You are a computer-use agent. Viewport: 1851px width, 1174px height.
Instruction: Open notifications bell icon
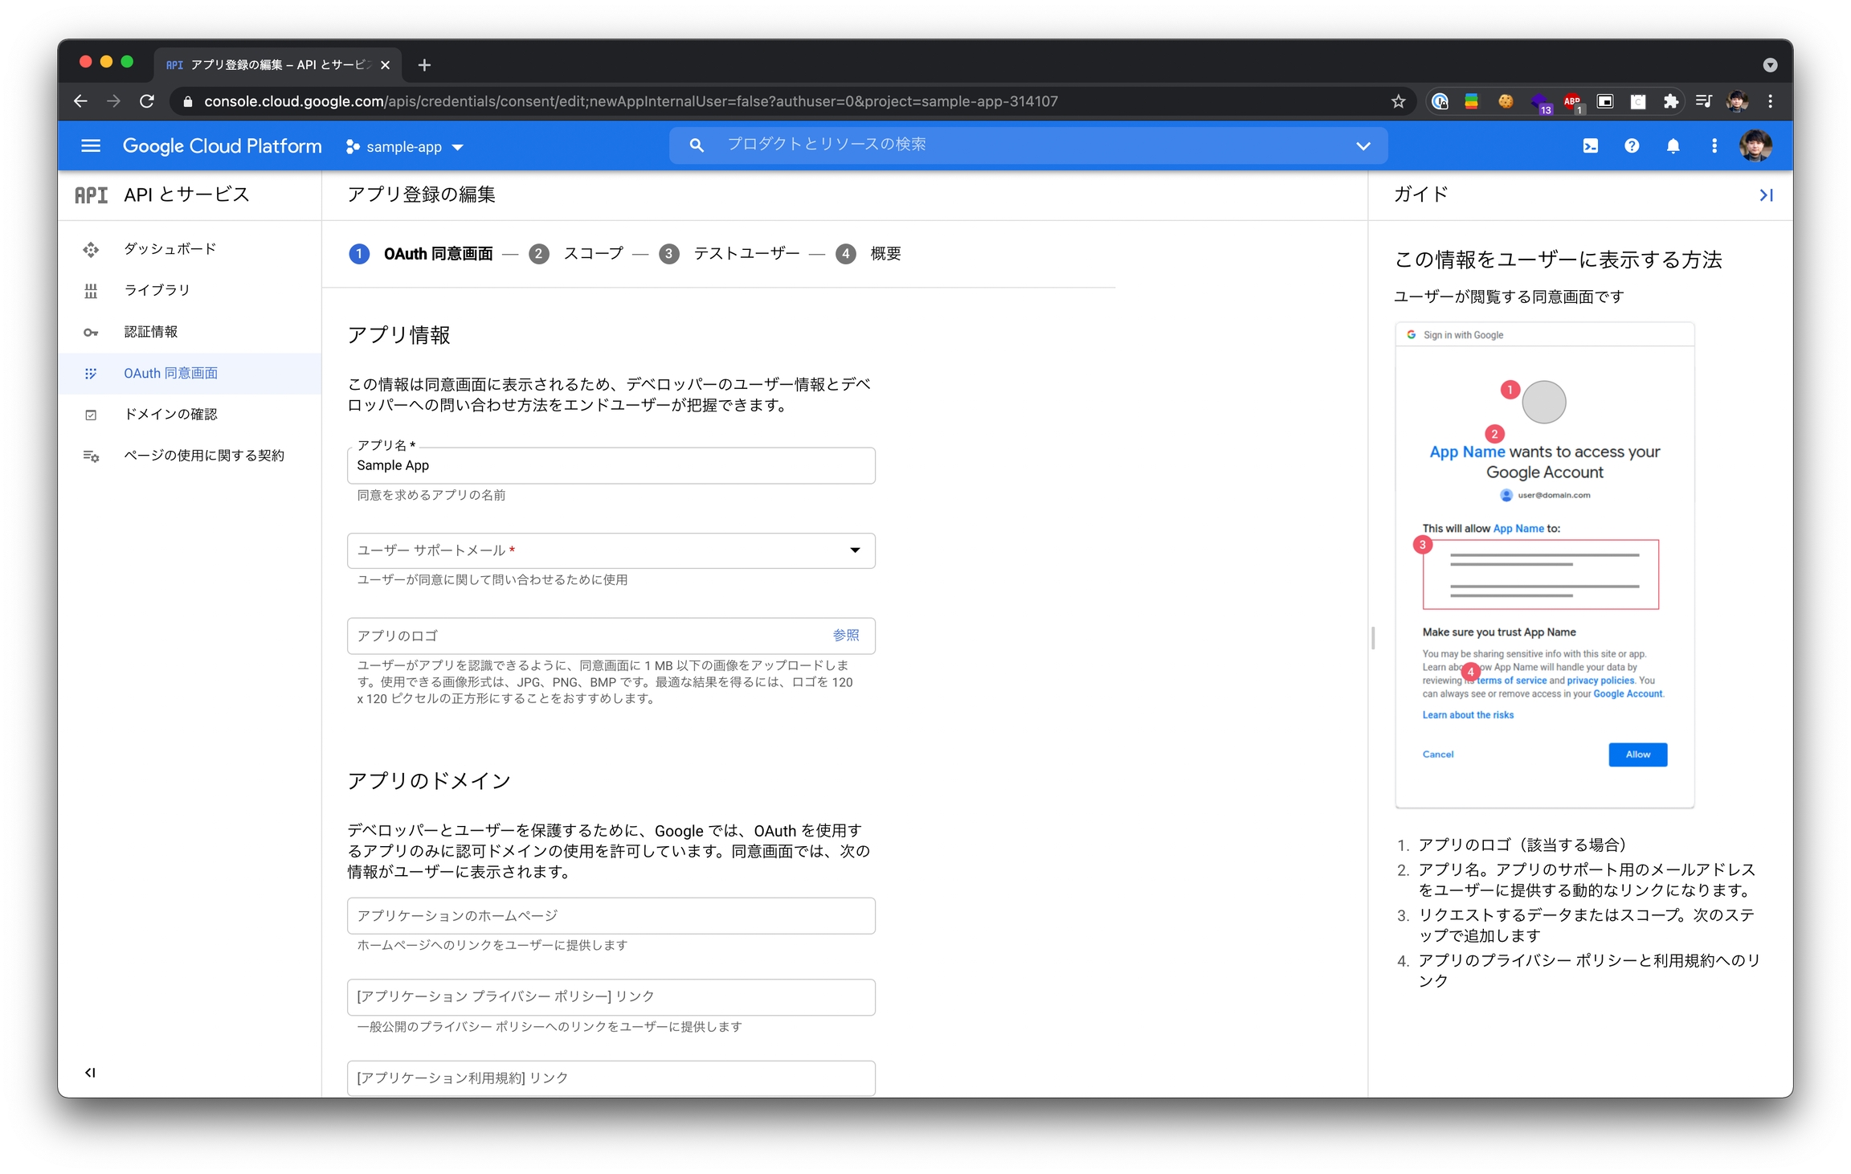1673,145
